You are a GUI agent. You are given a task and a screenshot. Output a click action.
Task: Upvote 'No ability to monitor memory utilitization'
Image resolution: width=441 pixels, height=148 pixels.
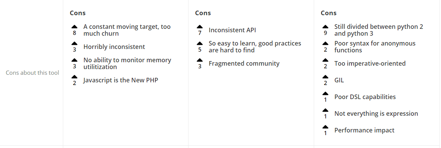[x=74, y=60]
